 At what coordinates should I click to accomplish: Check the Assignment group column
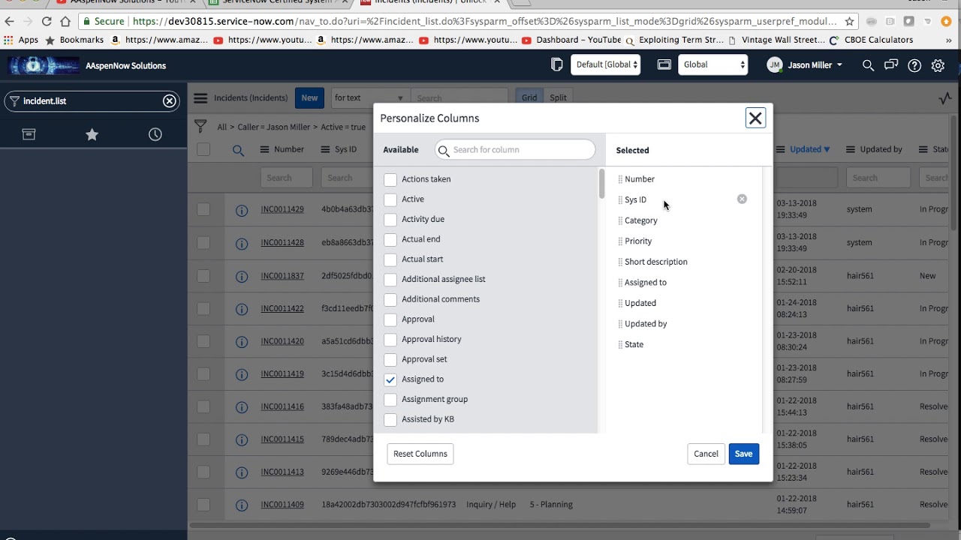click(x=390, y=400)
